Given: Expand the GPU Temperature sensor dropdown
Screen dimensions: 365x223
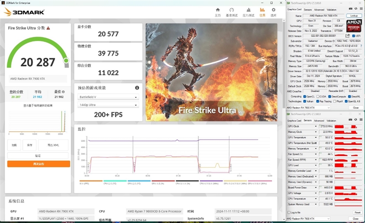Looking at the screenshot, I should point(316,137).
